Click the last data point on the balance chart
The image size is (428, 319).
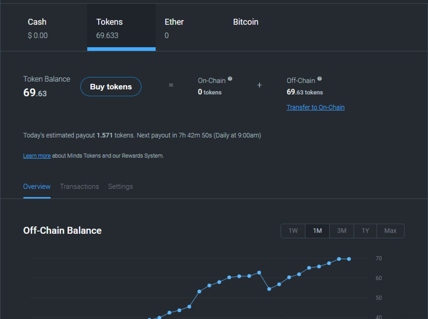[x=349, y=259]
